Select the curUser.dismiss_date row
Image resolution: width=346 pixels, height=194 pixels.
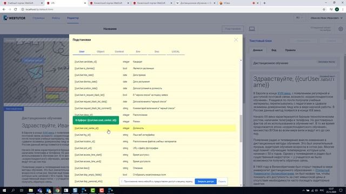tap(154, 81)
